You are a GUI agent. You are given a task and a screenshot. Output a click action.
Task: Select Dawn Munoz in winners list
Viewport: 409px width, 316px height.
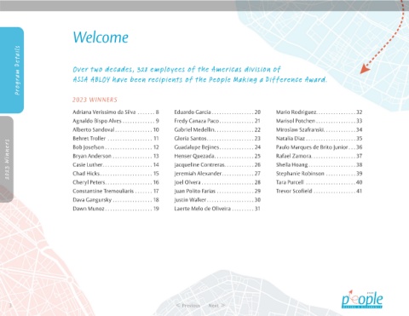116,209
